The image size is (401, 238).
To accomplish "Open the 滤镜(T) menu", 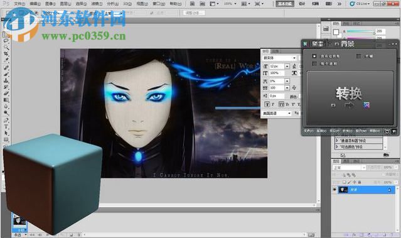I will [x=97, y=4].
